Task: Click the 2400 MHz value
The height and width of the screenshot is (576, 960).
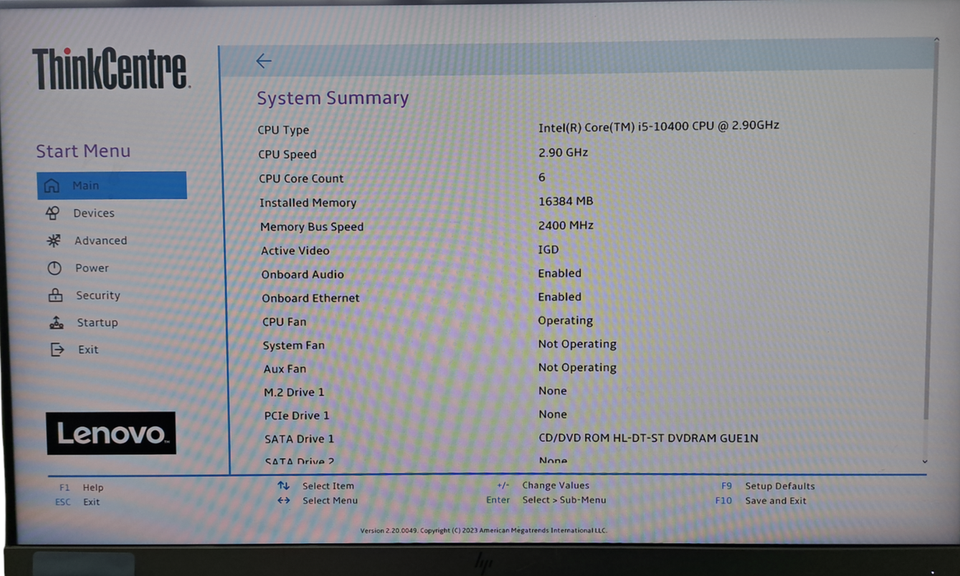Action: tap(566, 225)
